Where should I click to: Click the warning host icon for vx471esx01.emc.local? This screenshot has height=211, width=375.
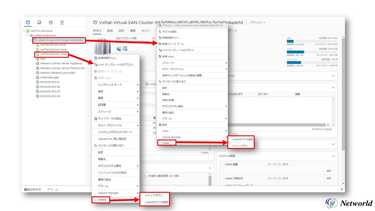pos(37,45)
